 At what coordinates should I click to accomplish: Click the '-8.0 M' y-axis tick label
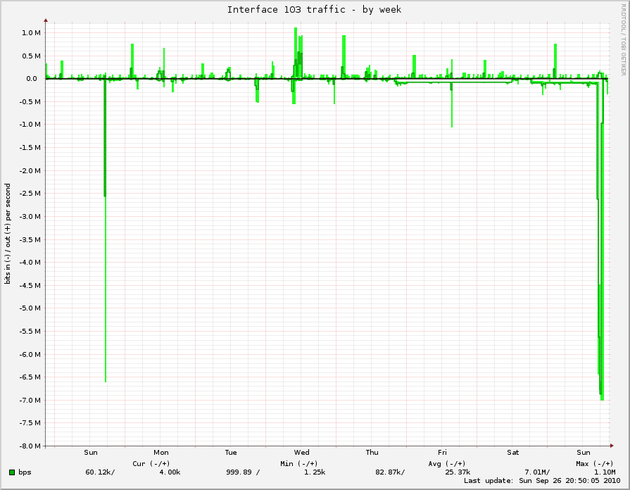[x=30, y=446]
